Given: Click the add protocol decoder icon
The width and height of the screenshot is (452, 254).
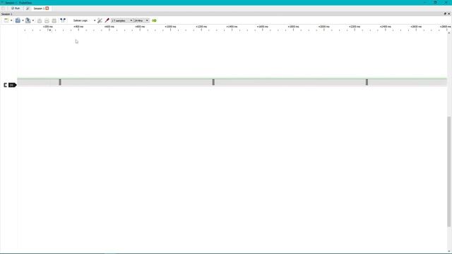Looking at the screenshot, I should coord(154,20).
